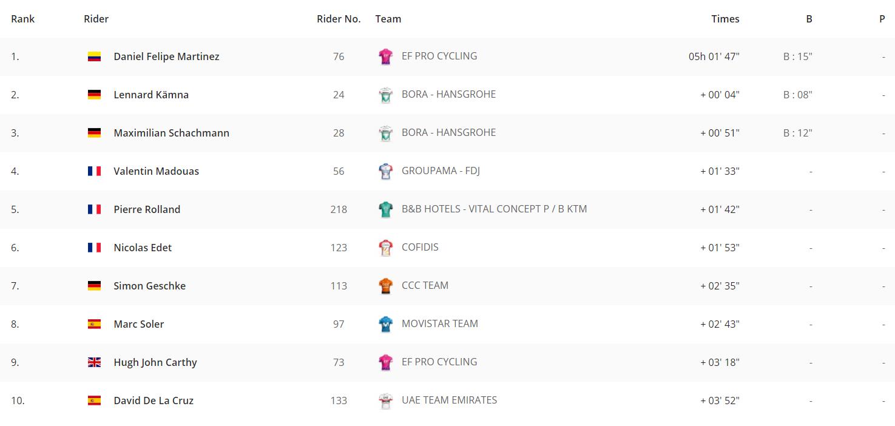Click the British flag beside Hugh John Carthy
895x426 pixels.
tap(94, 362)
